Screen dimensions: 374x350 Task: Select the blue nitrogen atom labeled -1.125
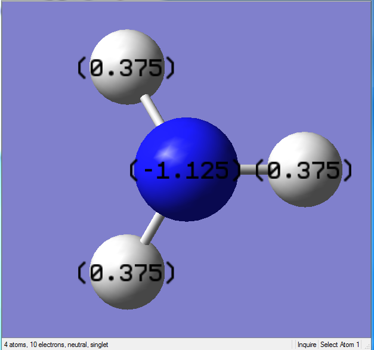[x=187, y=169]
